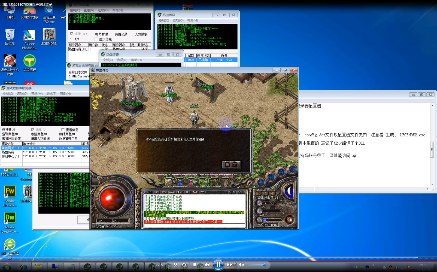Open 帮助(H) menu in 游戏数据库服务器 window
The height and width of the screenshot is (272, 437).
point(65,93)
